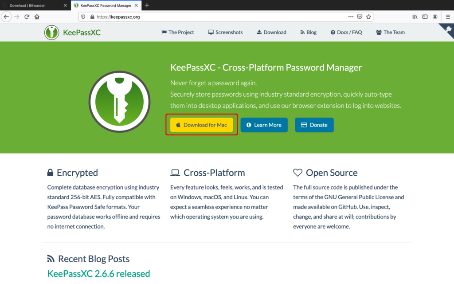Click the Learn More button

click(x=264, y=125)
